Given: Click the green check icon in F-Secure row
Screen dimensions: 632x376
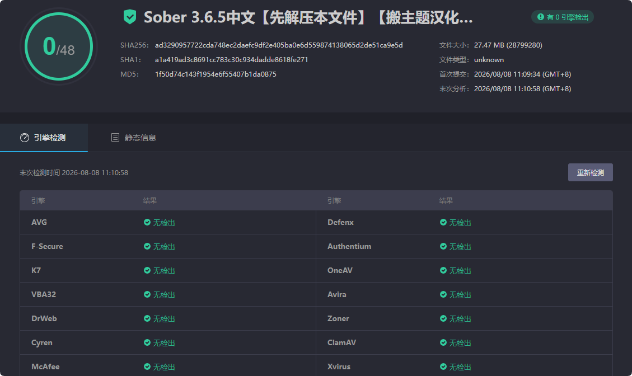Looking at the screenshot, I should [147, 246].
